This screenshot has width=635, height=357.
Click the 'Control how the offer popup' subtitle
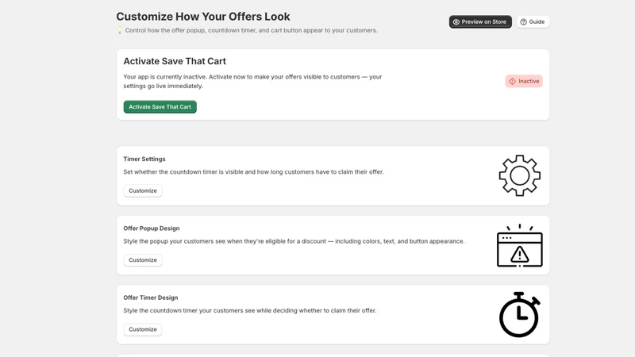coord(251,30)
